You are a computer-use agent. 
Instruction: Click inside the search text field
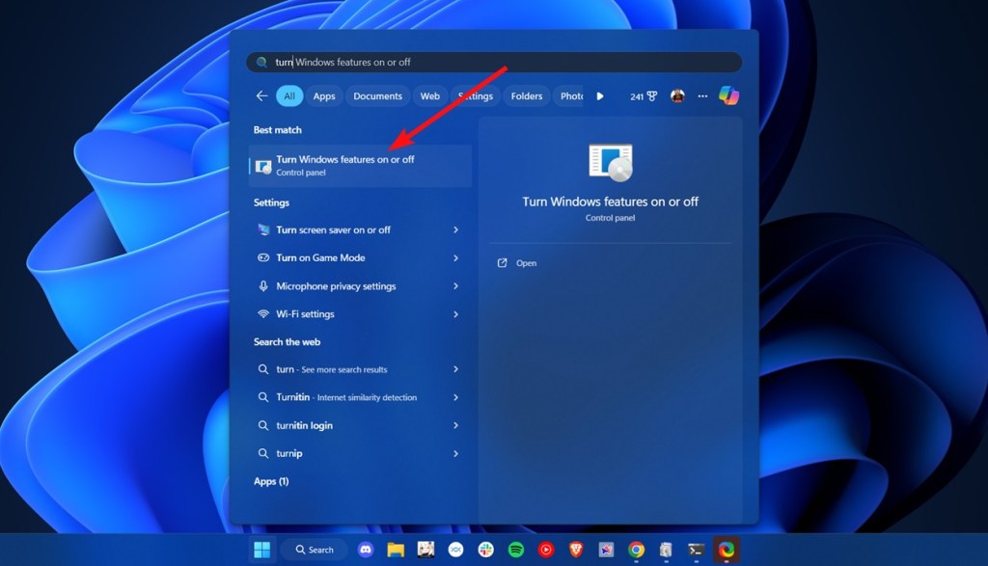[494, 62]
